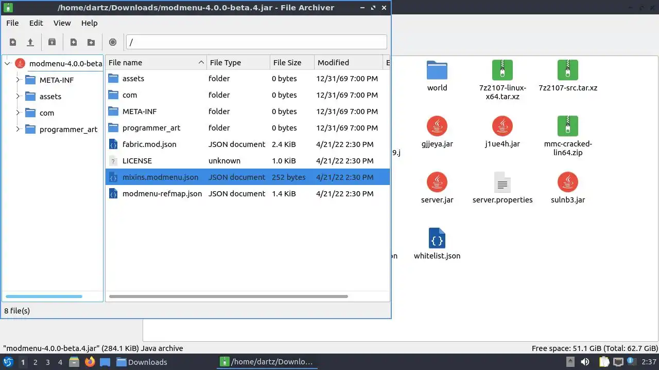This screenshot has width=659, height=370.
Task: Select 7z2107-src.tar.xz in Downloads window
Action: (568, 76)
